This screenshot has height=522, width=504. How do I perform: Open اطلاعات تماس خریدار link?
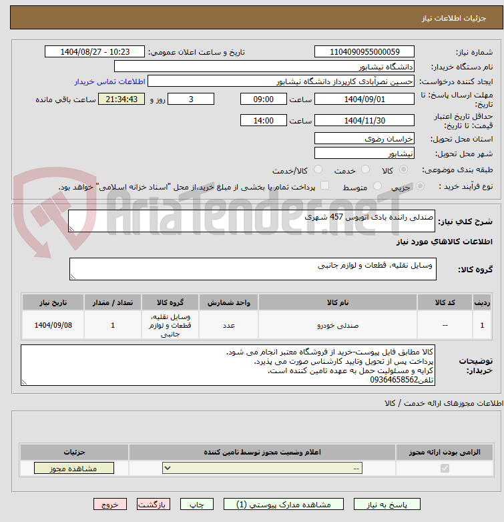pyautogui.click(x=109, y=81)
